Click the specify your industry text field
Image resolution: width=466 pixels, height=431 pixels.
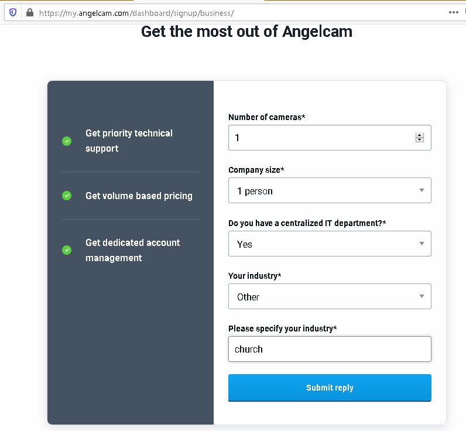pyautogui.click(x=330, y=349)
